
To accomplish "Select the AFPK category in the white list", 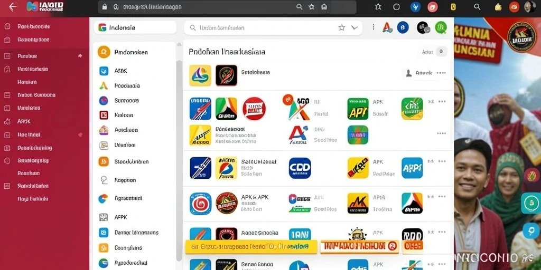I will 121,217.
